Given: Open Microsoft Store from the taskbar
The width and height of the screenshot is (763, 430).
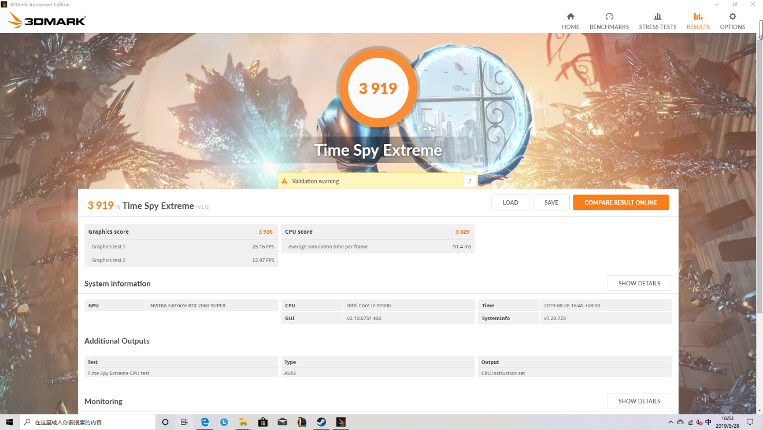Looking at the screenshot, I should tap(263, 422).
